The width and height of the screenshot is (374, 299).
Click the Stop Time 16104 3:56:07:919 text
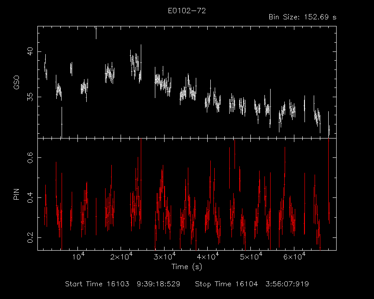pyautogui.click(x=252, y=284)
